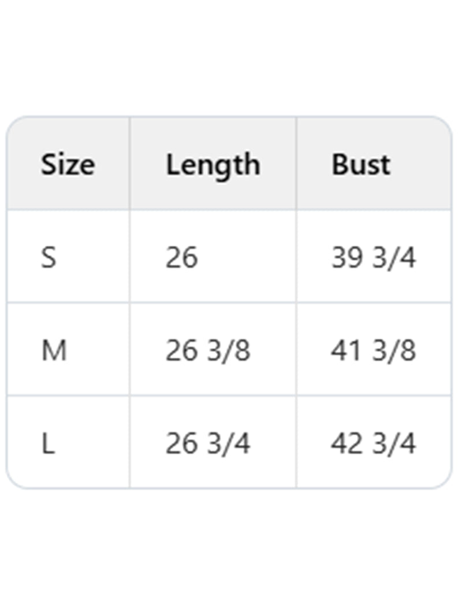Select length value 26 3/8
This screenshot has height=607, width=462.
[207, 350]
